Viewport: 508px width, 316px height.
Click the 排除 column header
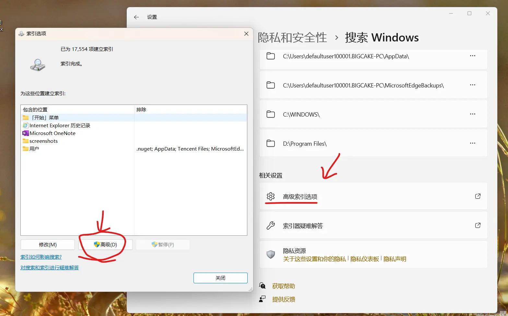tap(191, 109)
